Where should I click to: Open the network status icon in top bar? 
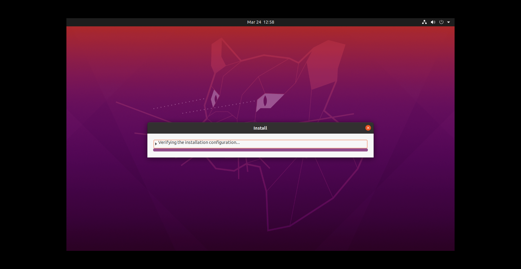click(424, 22)
